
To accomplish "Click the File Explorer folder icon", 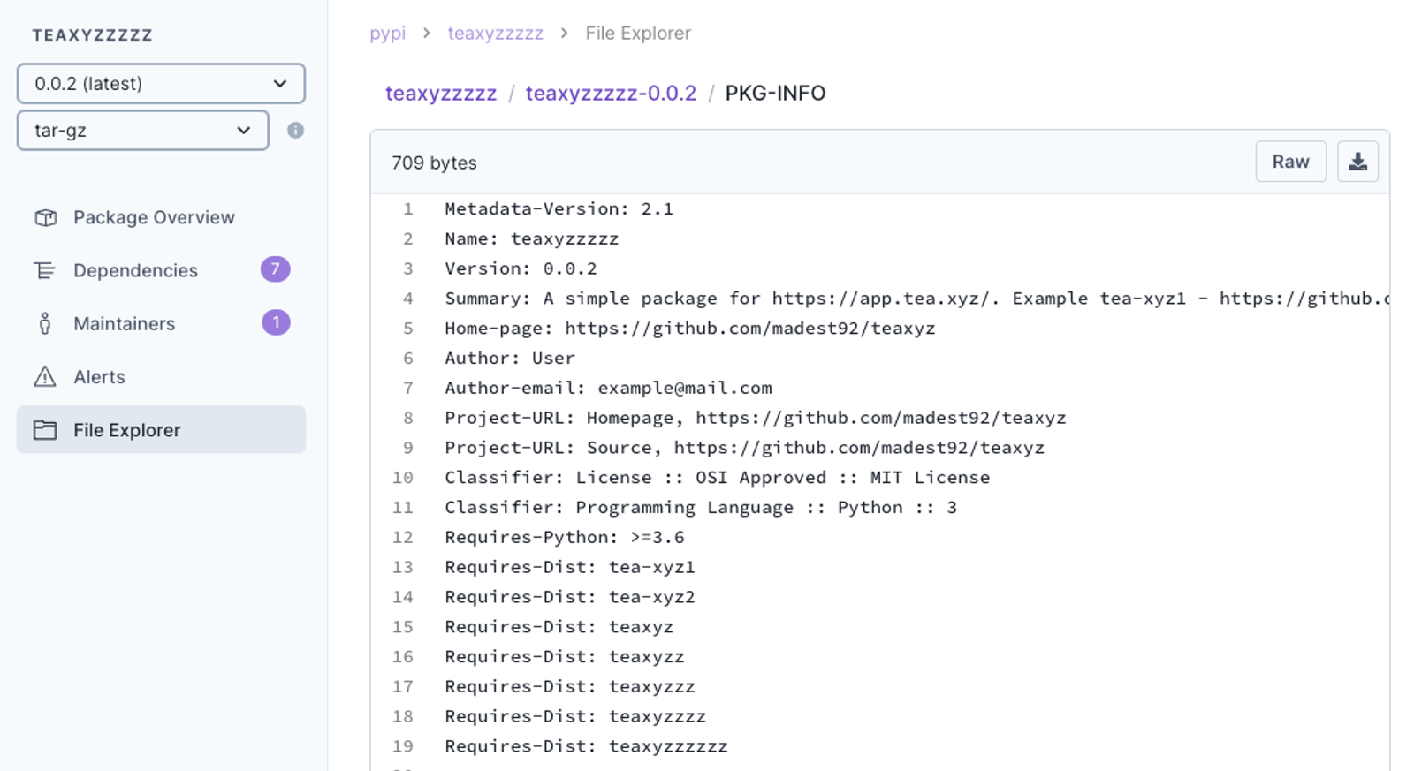I will (45, 430).
